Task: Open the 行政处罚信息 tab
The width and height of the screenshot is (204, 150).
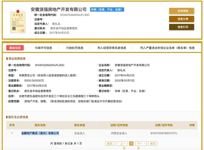Action: pos(75,48)
